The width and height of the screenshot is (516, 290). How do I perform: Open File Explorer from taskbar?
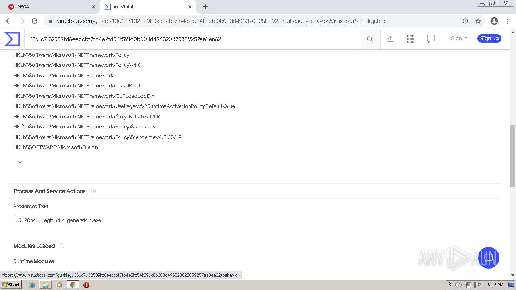[46, 285]
